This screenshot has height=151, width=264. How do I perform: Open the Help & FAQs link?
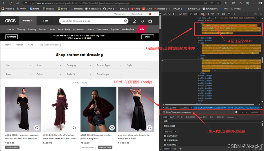pyautogui.click(x=137, y=14)
